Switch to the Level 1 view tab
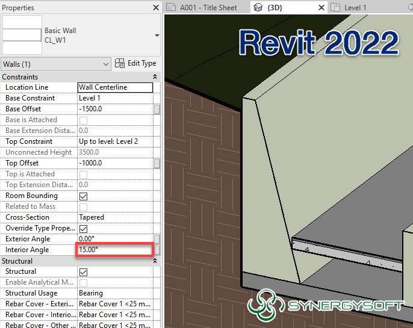 pos(355,8)
